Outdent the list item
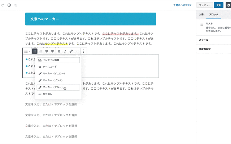The width and height of the screenshot is (231, 144). 47,51
